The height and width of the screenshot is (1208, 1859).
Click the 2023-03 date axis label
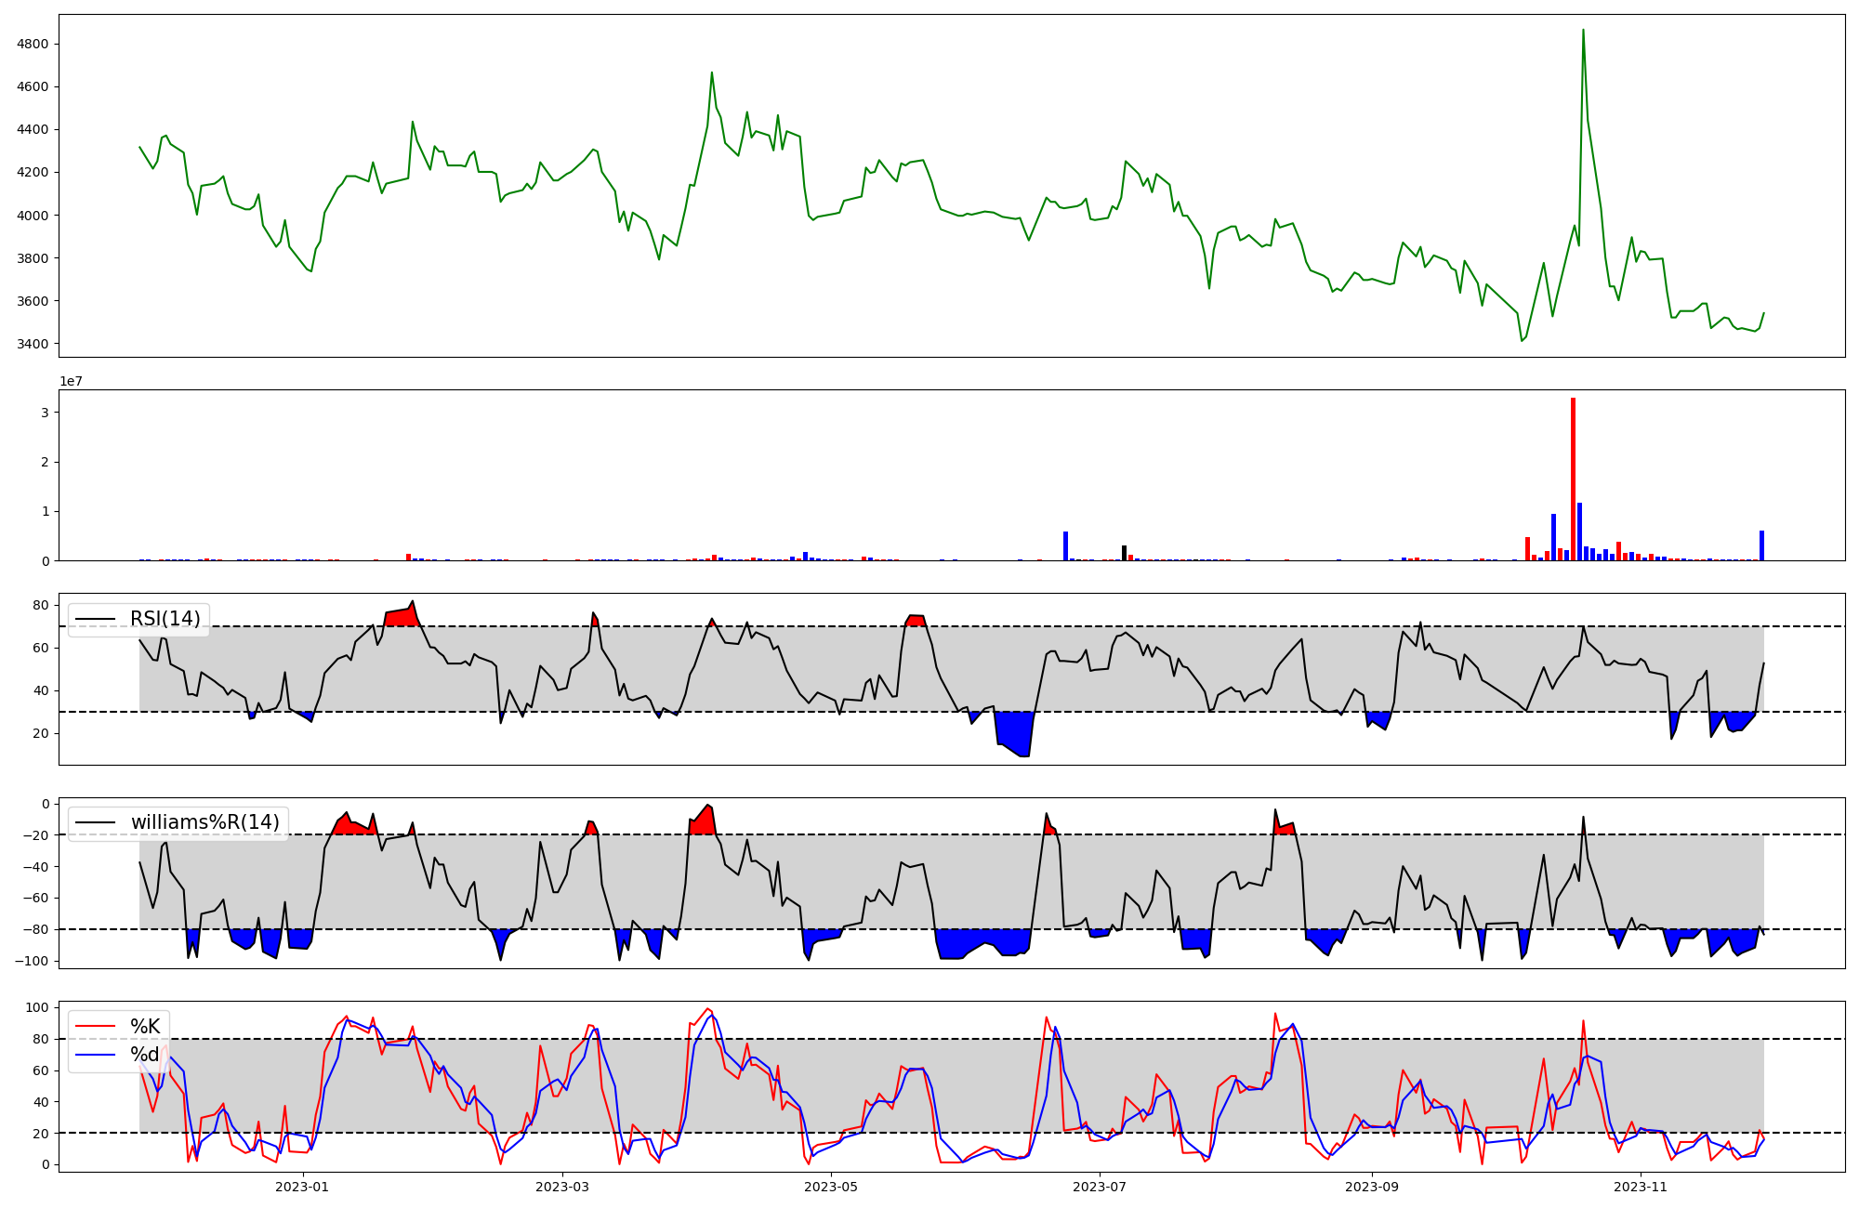(561, 1187)
